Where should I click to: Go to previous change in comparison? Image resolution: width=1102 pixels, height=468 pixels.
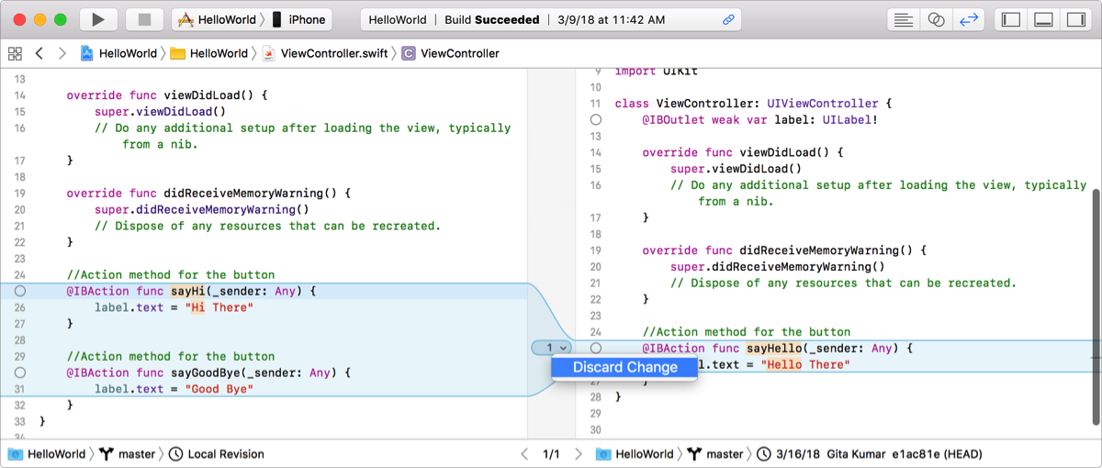(524, 454)
